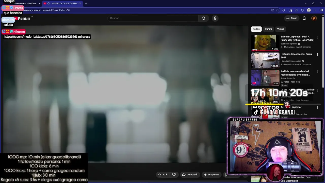325x183 pixels.
Task: Open options menu for Impostor video
Action: 317,108
